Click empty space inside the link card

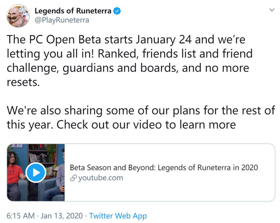(x=178, y=191)
